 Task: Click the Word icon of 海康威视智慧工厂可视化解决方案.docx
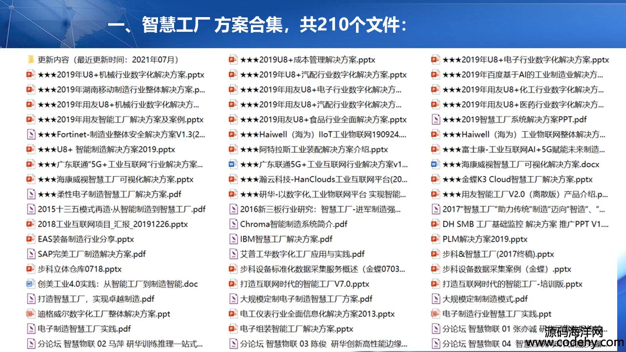click(435, 164)
